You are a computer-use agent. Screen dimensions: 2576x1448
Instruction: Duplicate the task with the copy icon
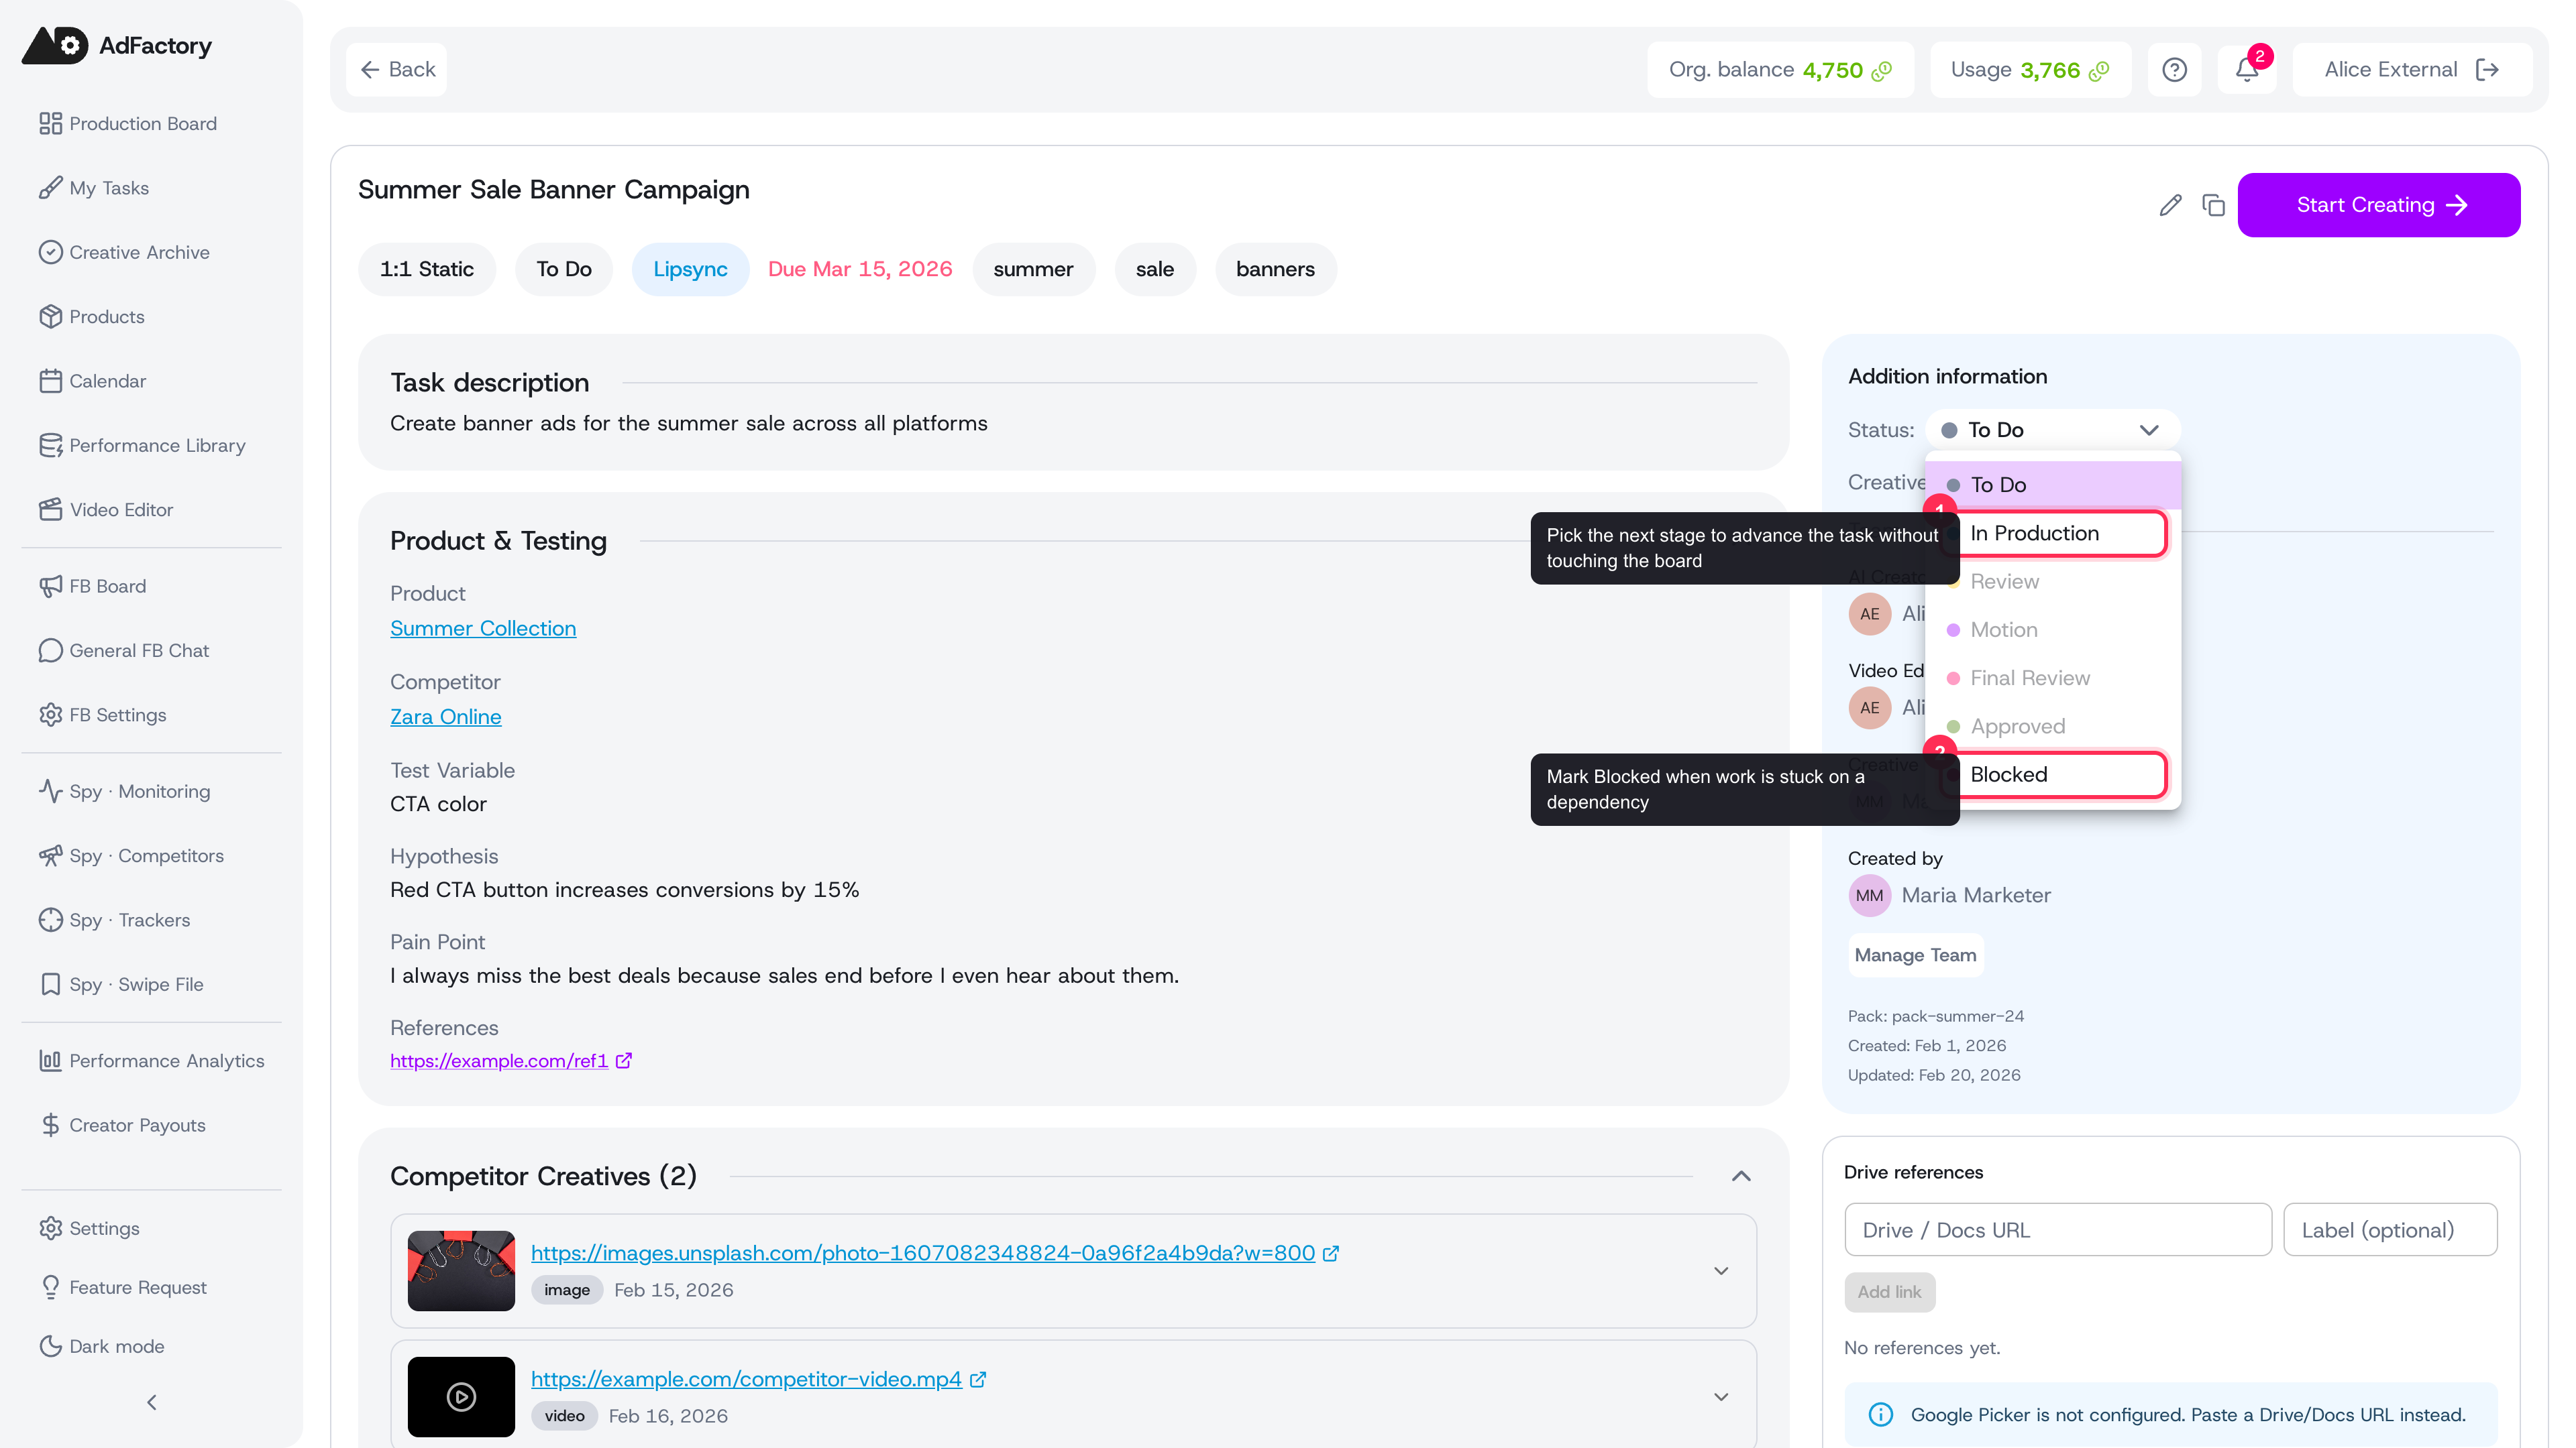[x=2213, y=205]
